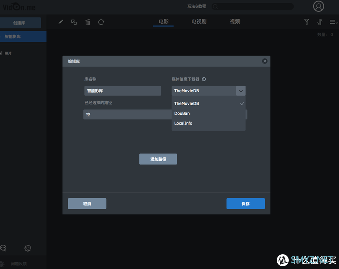Open the filter funnel icon
The height and width of the screenshot is (269, 339).
(x=306, y=22)
